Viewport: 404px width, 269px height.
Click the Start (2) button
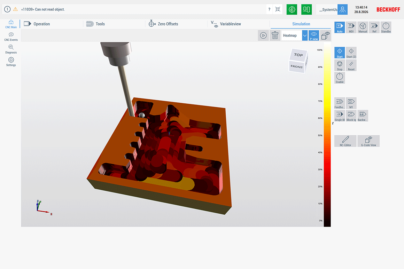click(351, 53)
